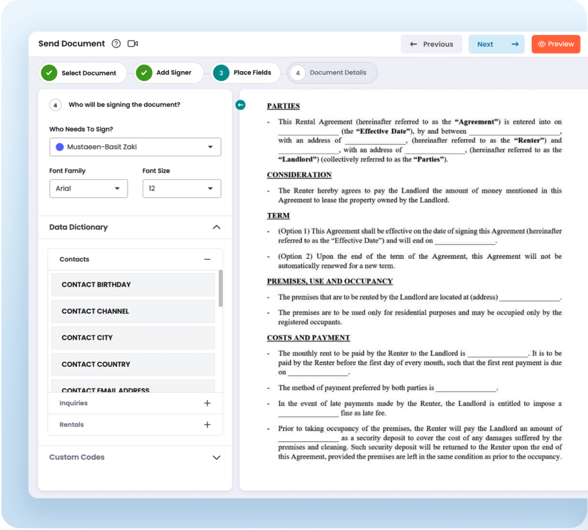Click the eye icon in Preview button
The height and width of the screenshot is (530, 588).
[541, 44]
